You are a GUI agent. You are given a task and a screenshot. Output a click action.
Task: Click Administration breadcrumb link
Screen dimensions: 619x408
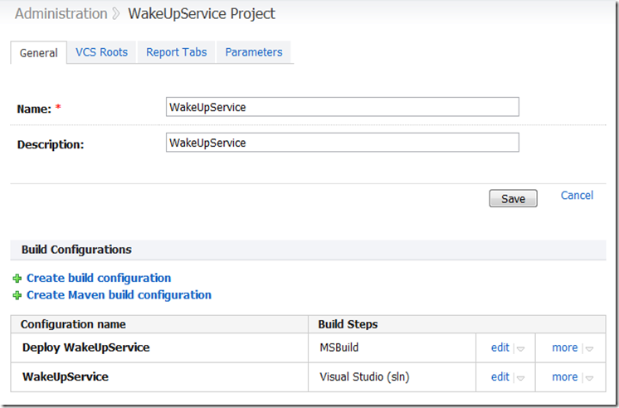pos(61,14)
